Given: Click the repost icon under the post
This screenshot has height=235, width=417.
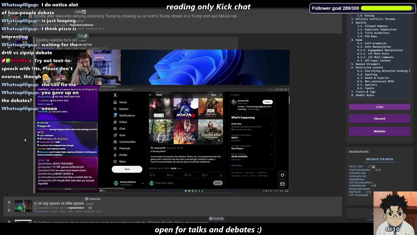Looking at the screenshot, I should [168, 175].
